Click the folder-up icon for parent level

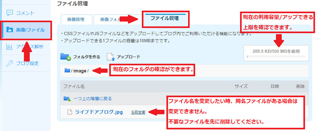pyautogui.click(x=67, y=98)
